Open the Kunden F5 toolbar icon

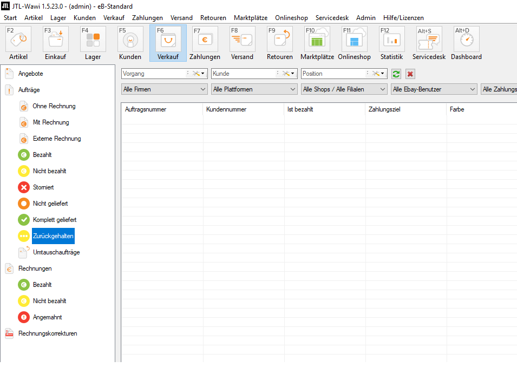click(x=130, y=39)
